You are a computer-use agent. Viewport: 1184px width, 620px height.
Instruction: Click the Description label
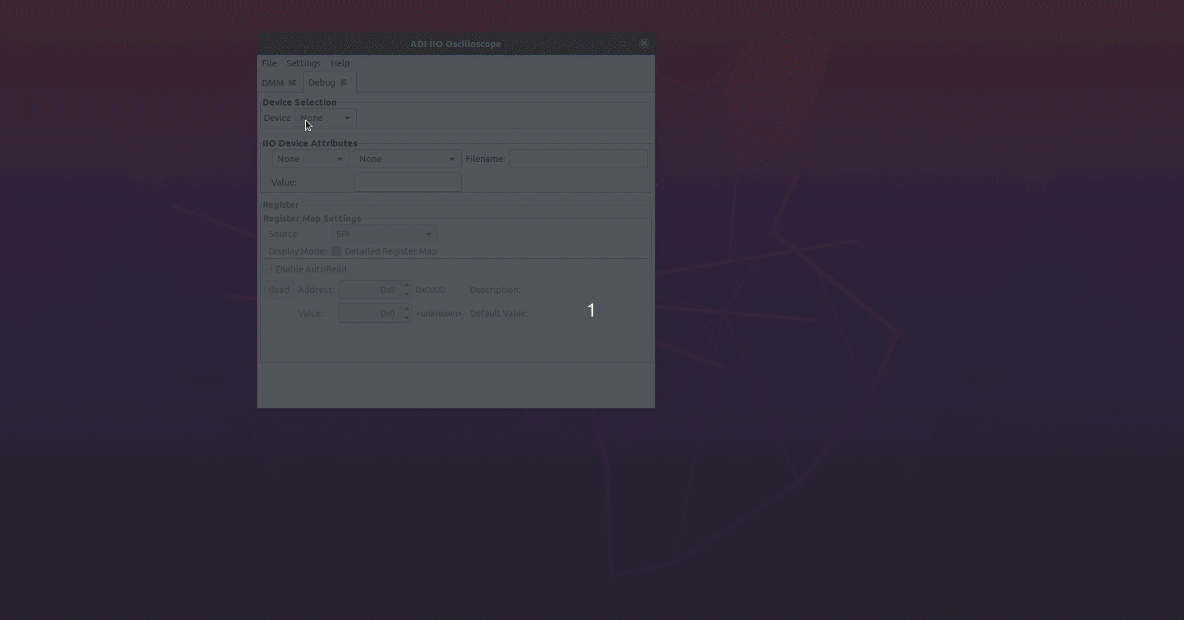[x=495, y=290]
